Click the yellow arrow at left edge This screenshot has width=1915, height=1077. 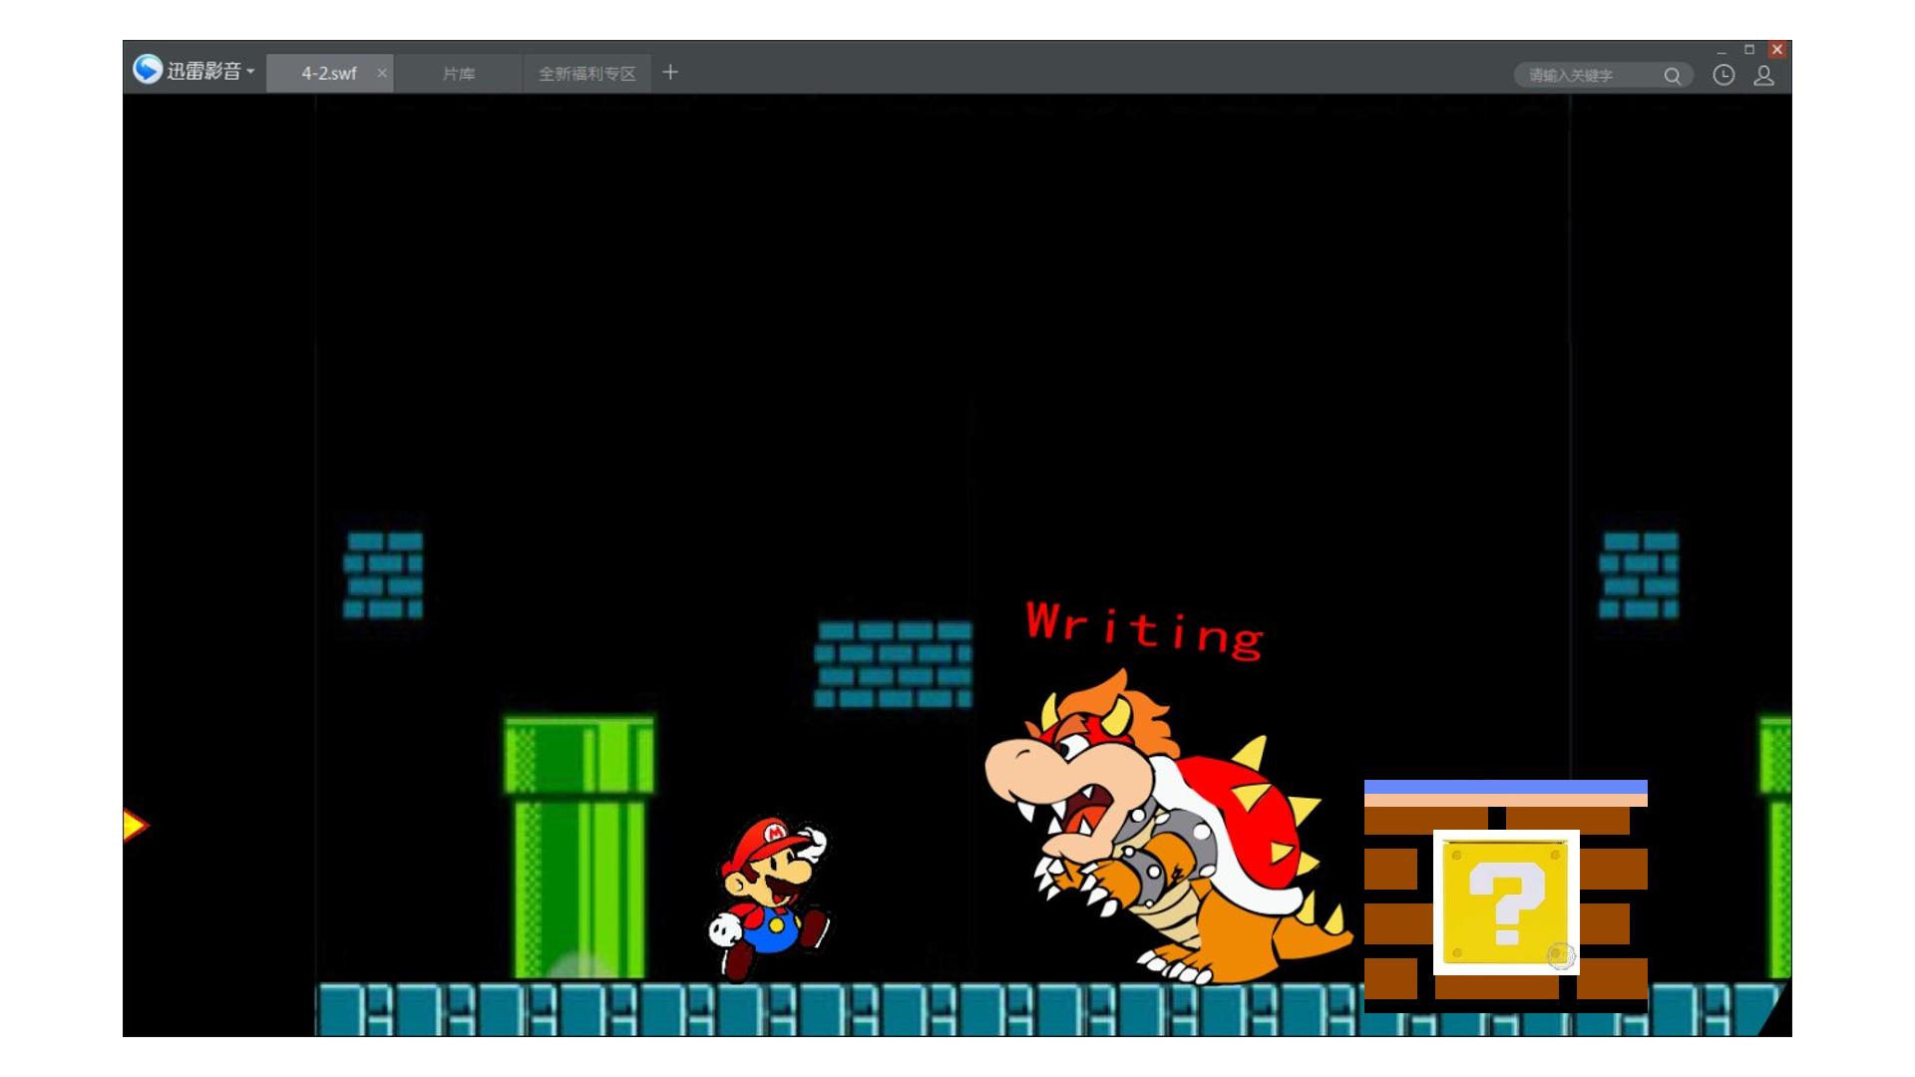tap(136, 825)
